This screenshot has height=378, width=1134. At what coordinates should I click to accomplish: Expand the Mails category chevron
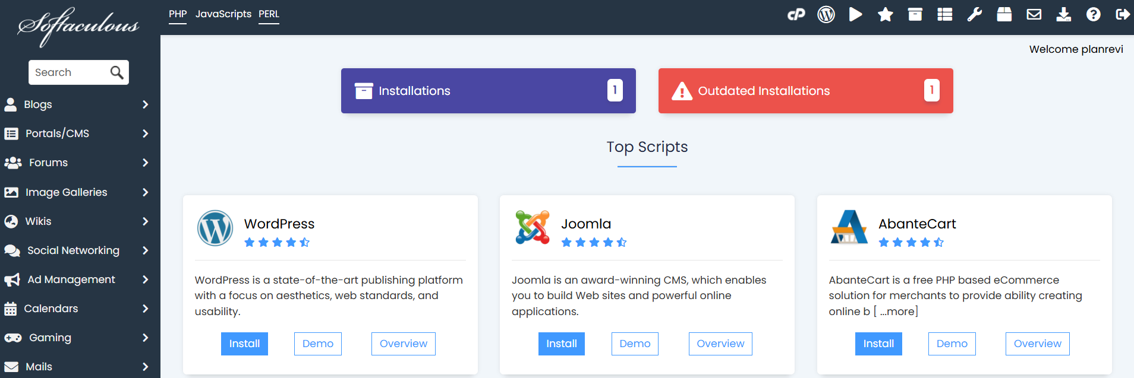(x=146, y=367)
